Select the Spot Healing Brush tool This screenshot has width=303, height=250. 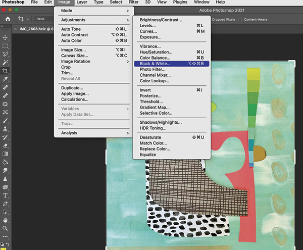5,87
